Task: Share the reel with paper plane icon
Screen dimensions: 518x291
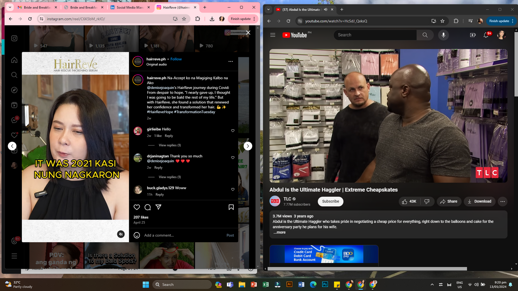Action: pos(158,207)
